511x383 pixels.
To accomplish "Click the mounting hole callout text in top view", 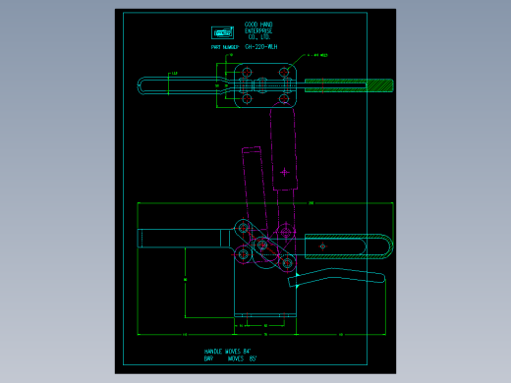I will click(316, 55).
